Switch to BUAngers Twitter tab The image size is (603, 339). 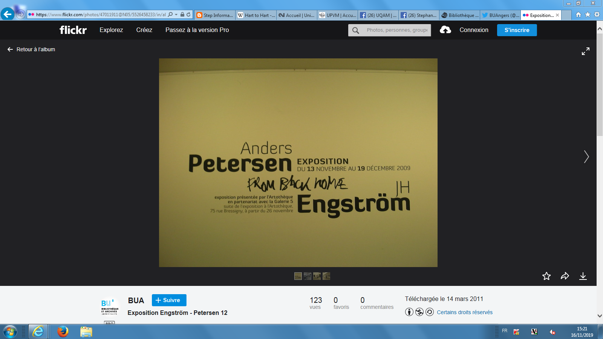[500, 15]
